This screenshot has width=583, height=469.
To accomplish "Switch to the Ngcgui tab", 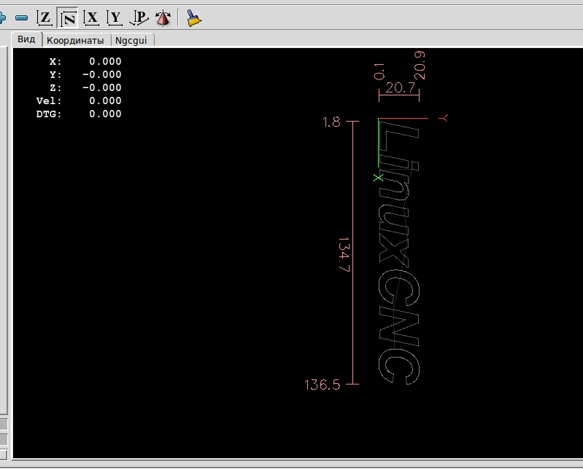I will (131, 41).
